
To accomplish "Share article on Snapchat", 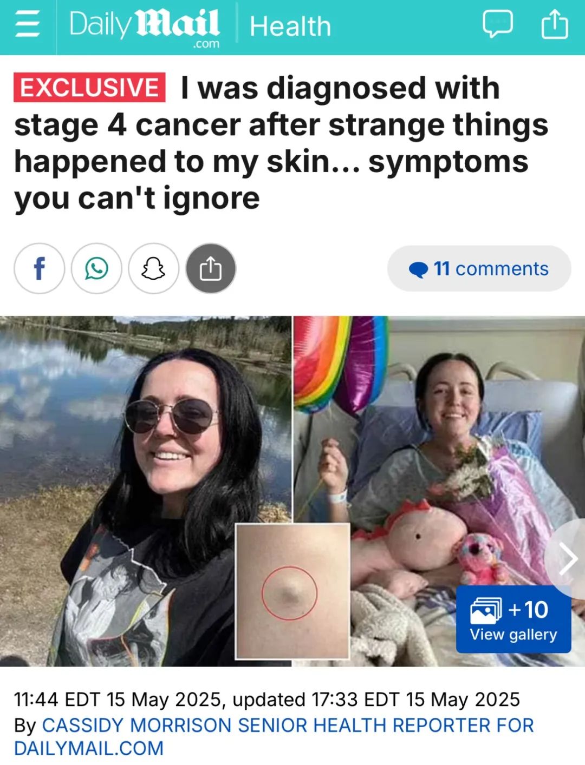I will pyautogui.click(x=153, y=268).
